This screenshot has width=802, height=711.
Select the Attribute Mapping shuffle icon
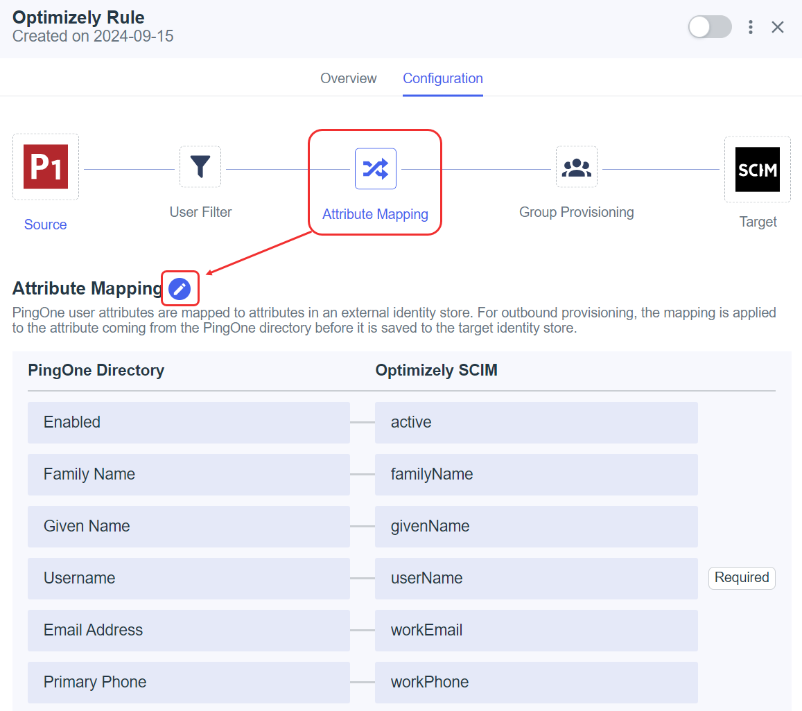[x=376, y=169]
